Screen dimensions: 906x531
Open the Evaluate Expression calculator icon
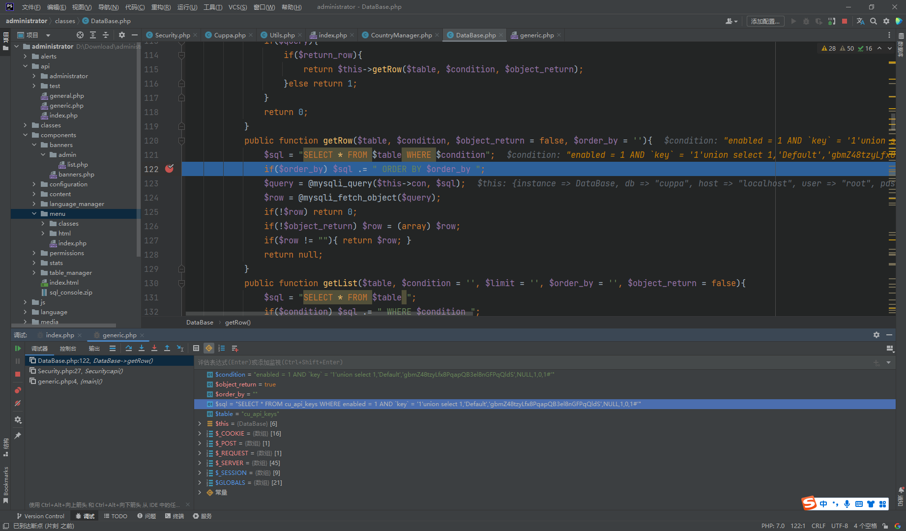[196, 349]
